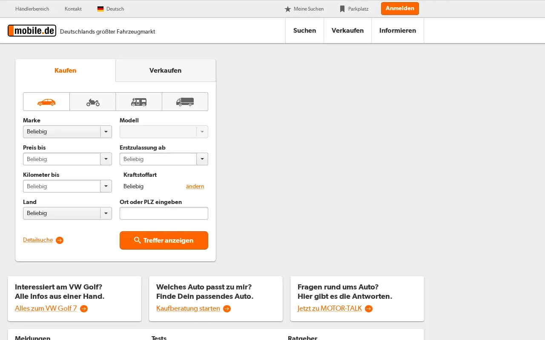
Task: Click the arrow icon after Alles zum VW Golf 7
Action: 84,309
